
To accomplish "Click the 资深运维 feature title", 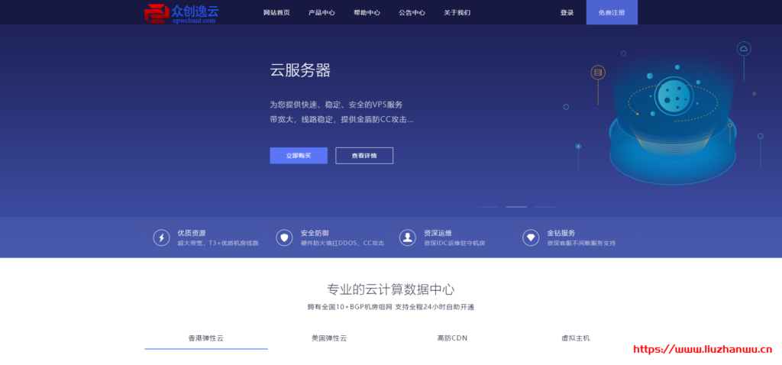I will (x=438, y=233).
